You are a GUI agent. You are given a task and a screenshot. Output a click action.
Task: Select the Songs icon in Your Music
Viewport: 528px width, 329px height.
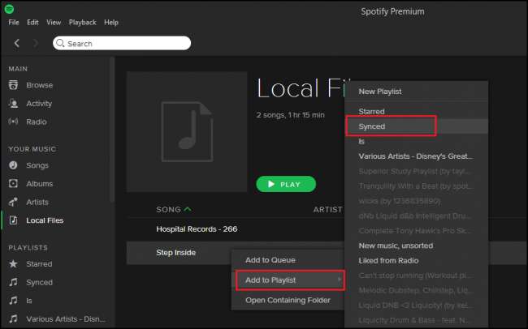pos(13,165)
